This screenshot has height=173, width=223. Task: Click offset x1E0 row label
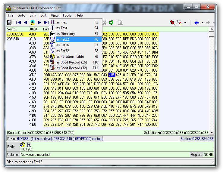click(32, 125)
